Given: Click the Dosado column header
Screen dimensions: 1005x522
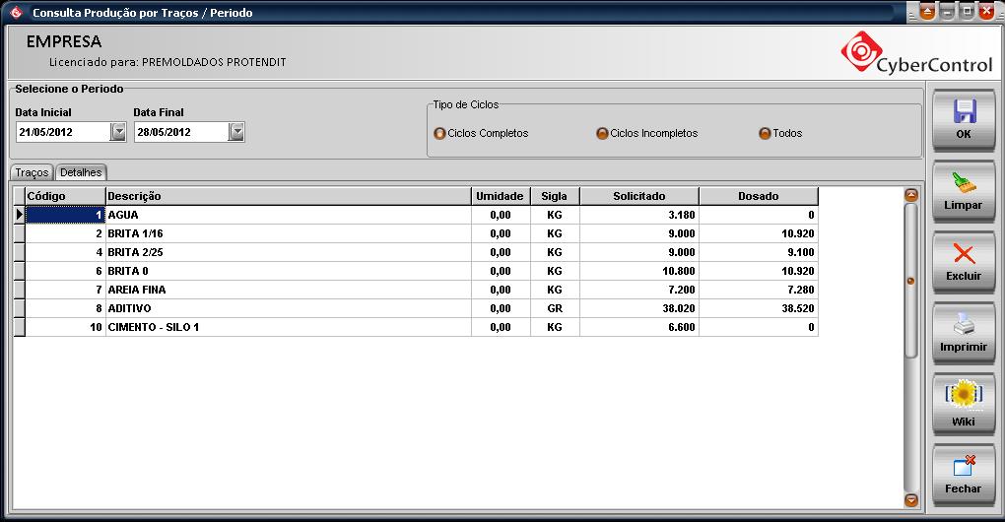Looking at the screenshot, I should [758, 196].
